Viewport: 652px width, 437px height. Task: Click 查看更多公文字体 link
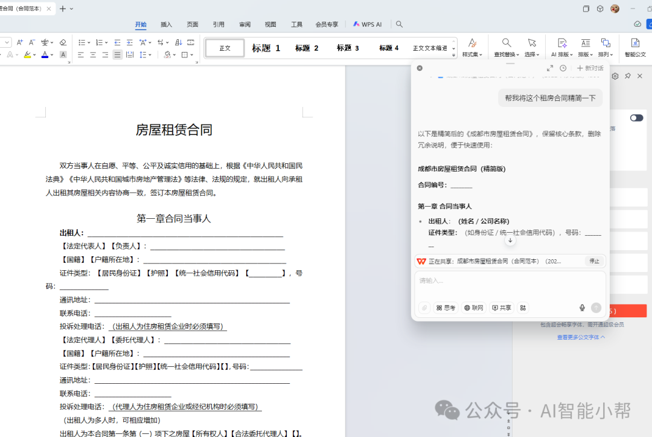[581, 337]
